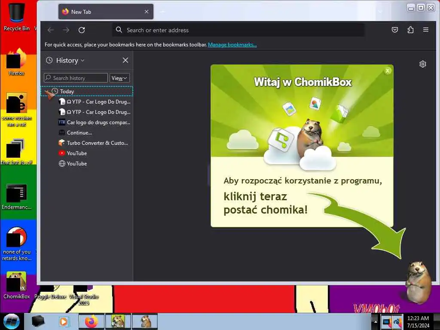Open the Manage bookmarks link

[232, 45]
